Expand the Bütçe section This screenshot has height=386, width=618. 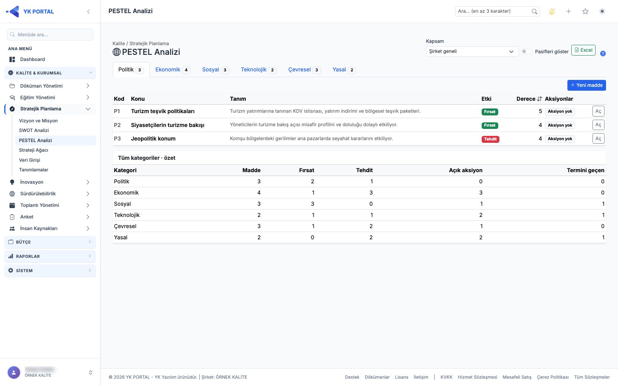(x=50, y=242)
